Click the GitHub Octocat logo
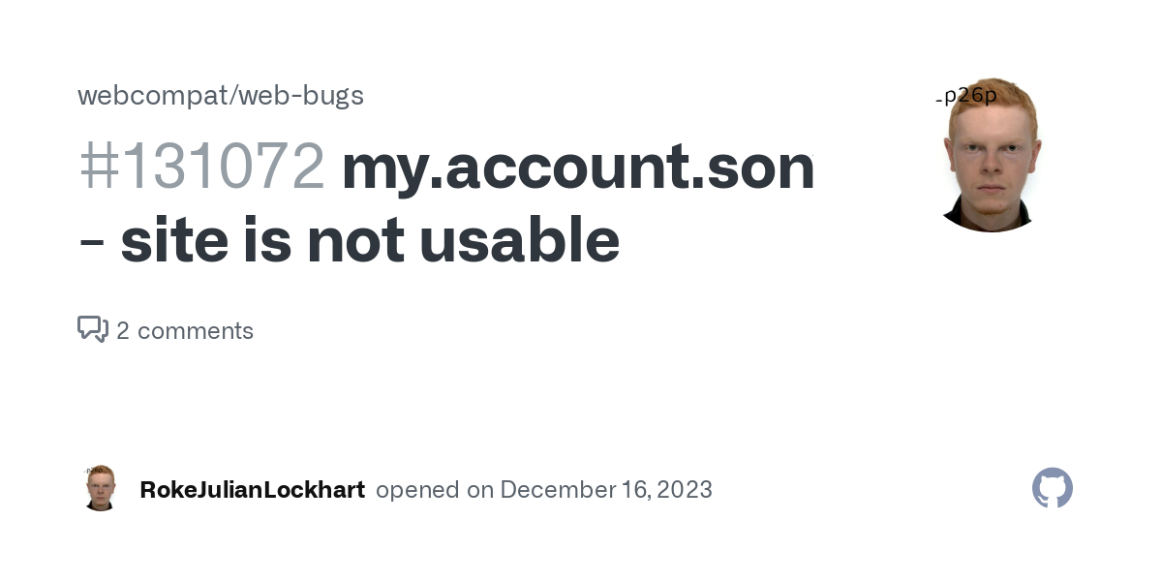 coord(1053,488)
